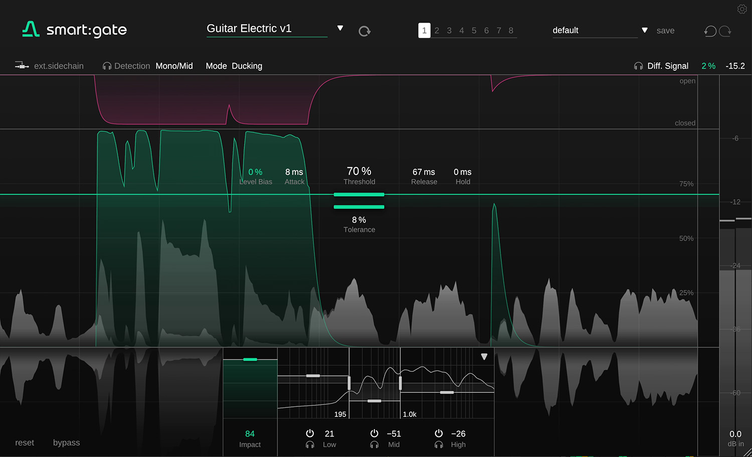The width and height of the screenshot is (752, 457).
Task: Click the 84 Impact value
Action: pyautogui.click(x=250, y=433)
